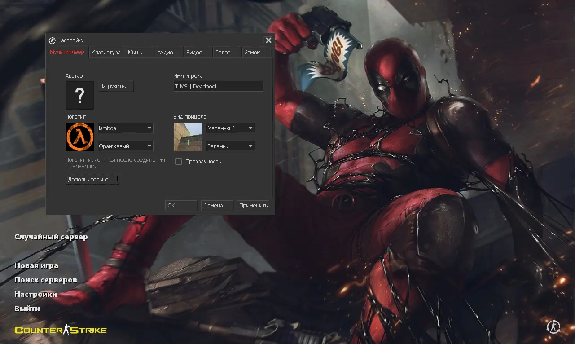575x344 pixels.
Task: Click the player name input field
Action: click(x=218, y=86)
